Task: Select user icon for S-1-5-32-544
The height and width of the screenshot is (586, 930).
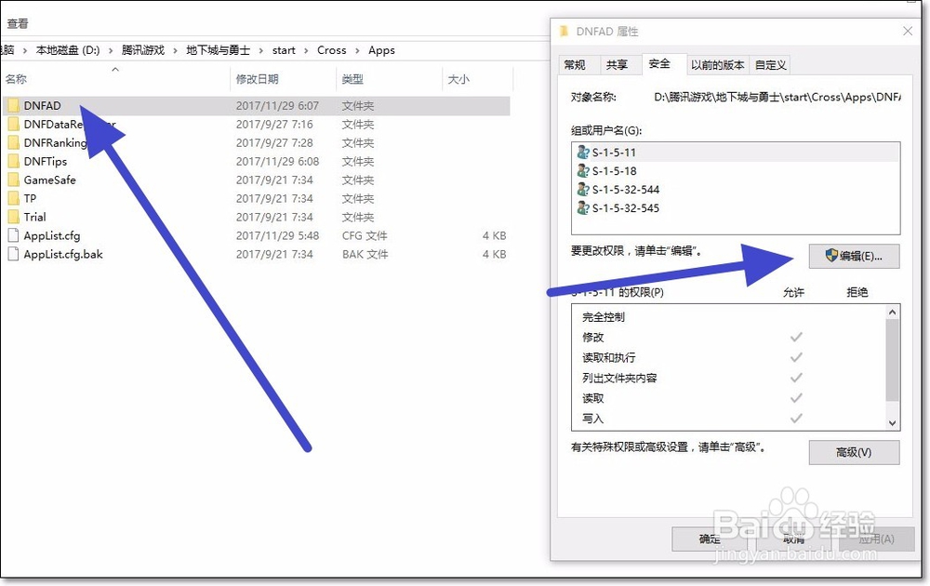Action: [583, 189]
